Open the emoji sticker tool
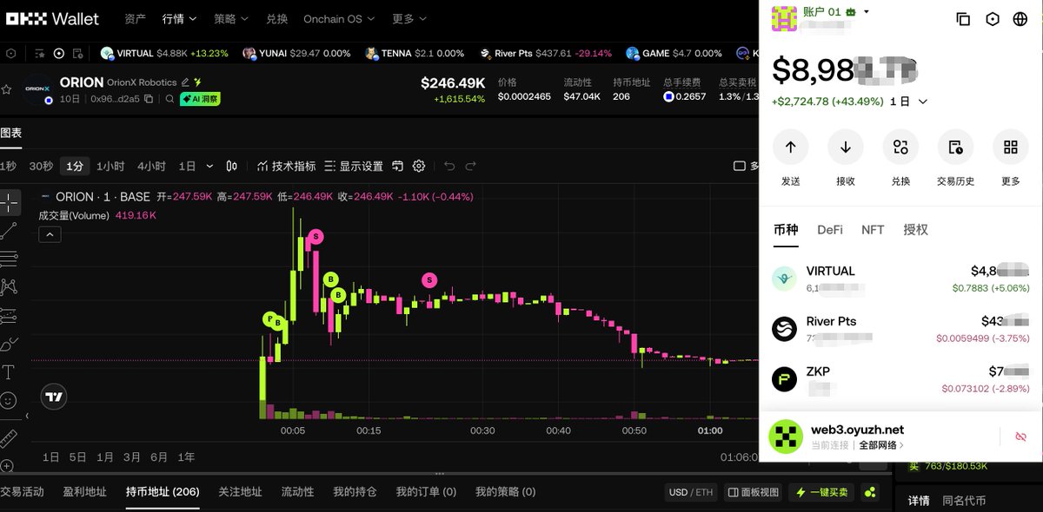Screen dimensions: 1043x512 pyautogui.click(x=10, y=401)
